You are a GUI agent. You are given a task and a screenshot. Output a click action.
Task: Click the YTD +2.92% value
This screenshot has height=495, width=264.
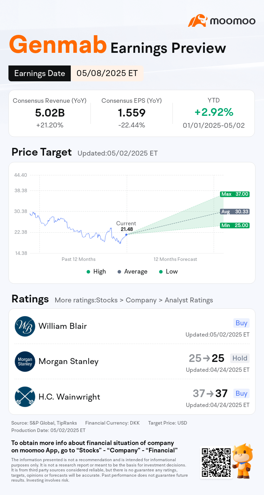(x=214, y=112)
